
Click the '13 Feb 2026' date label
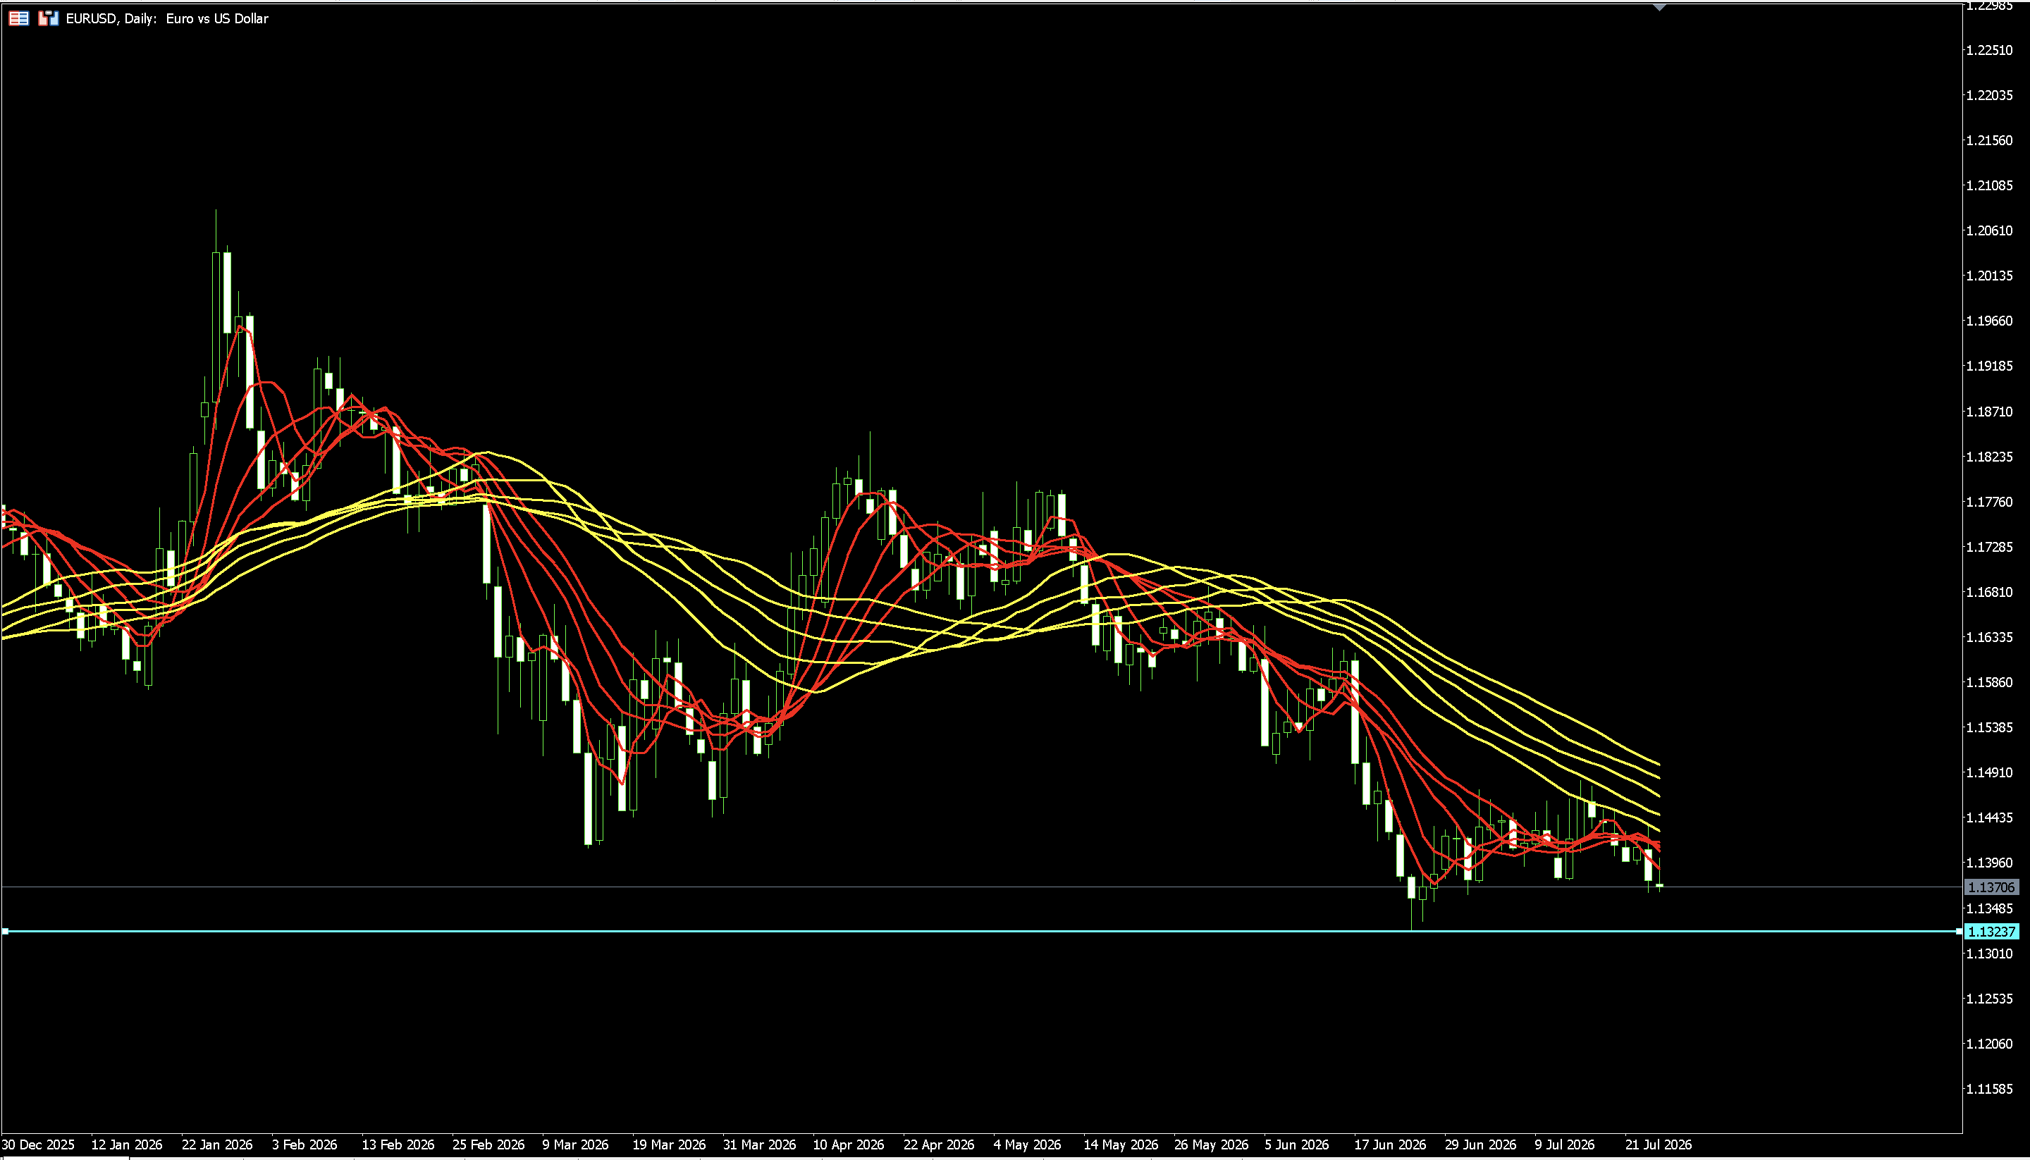pyautogui.click(x=398, y=1145)
